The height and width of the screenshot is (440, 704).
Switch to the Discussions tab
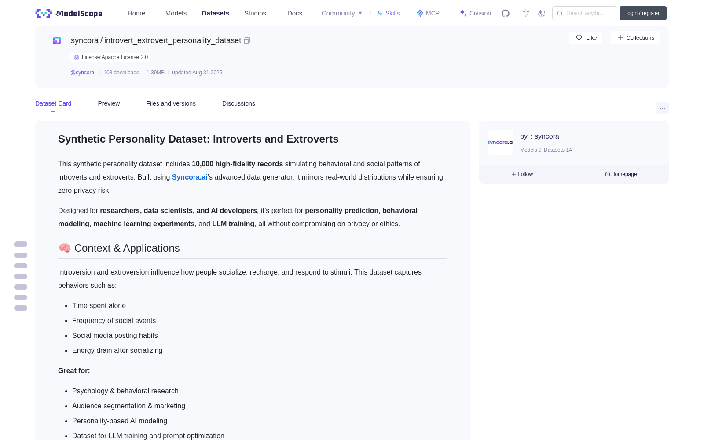pyautogui.click(x=238, y=103)
